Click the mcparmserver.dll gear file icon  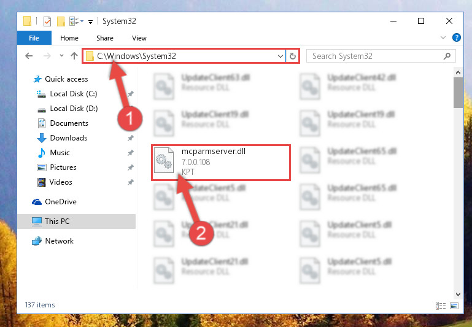pyautogui.click(x=164, y=160)
